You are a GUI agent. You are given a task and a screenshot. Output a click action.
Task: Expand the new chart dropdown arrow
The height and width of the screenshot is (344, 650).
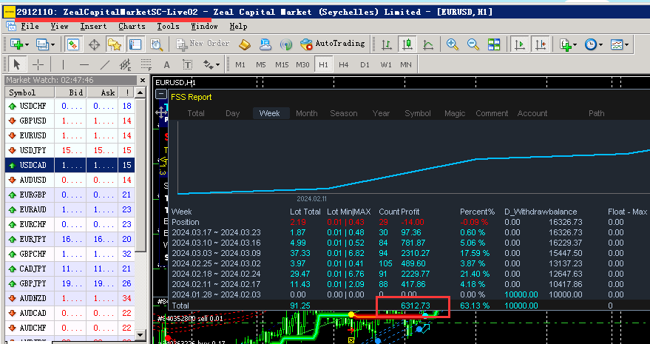(x=27, y=44)
